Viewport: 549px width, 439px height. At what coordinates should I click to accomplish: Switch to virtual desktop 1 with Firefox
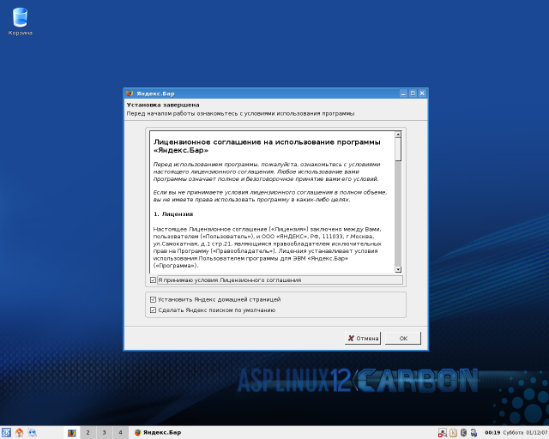pyautogui.click(x=72, y=433)
